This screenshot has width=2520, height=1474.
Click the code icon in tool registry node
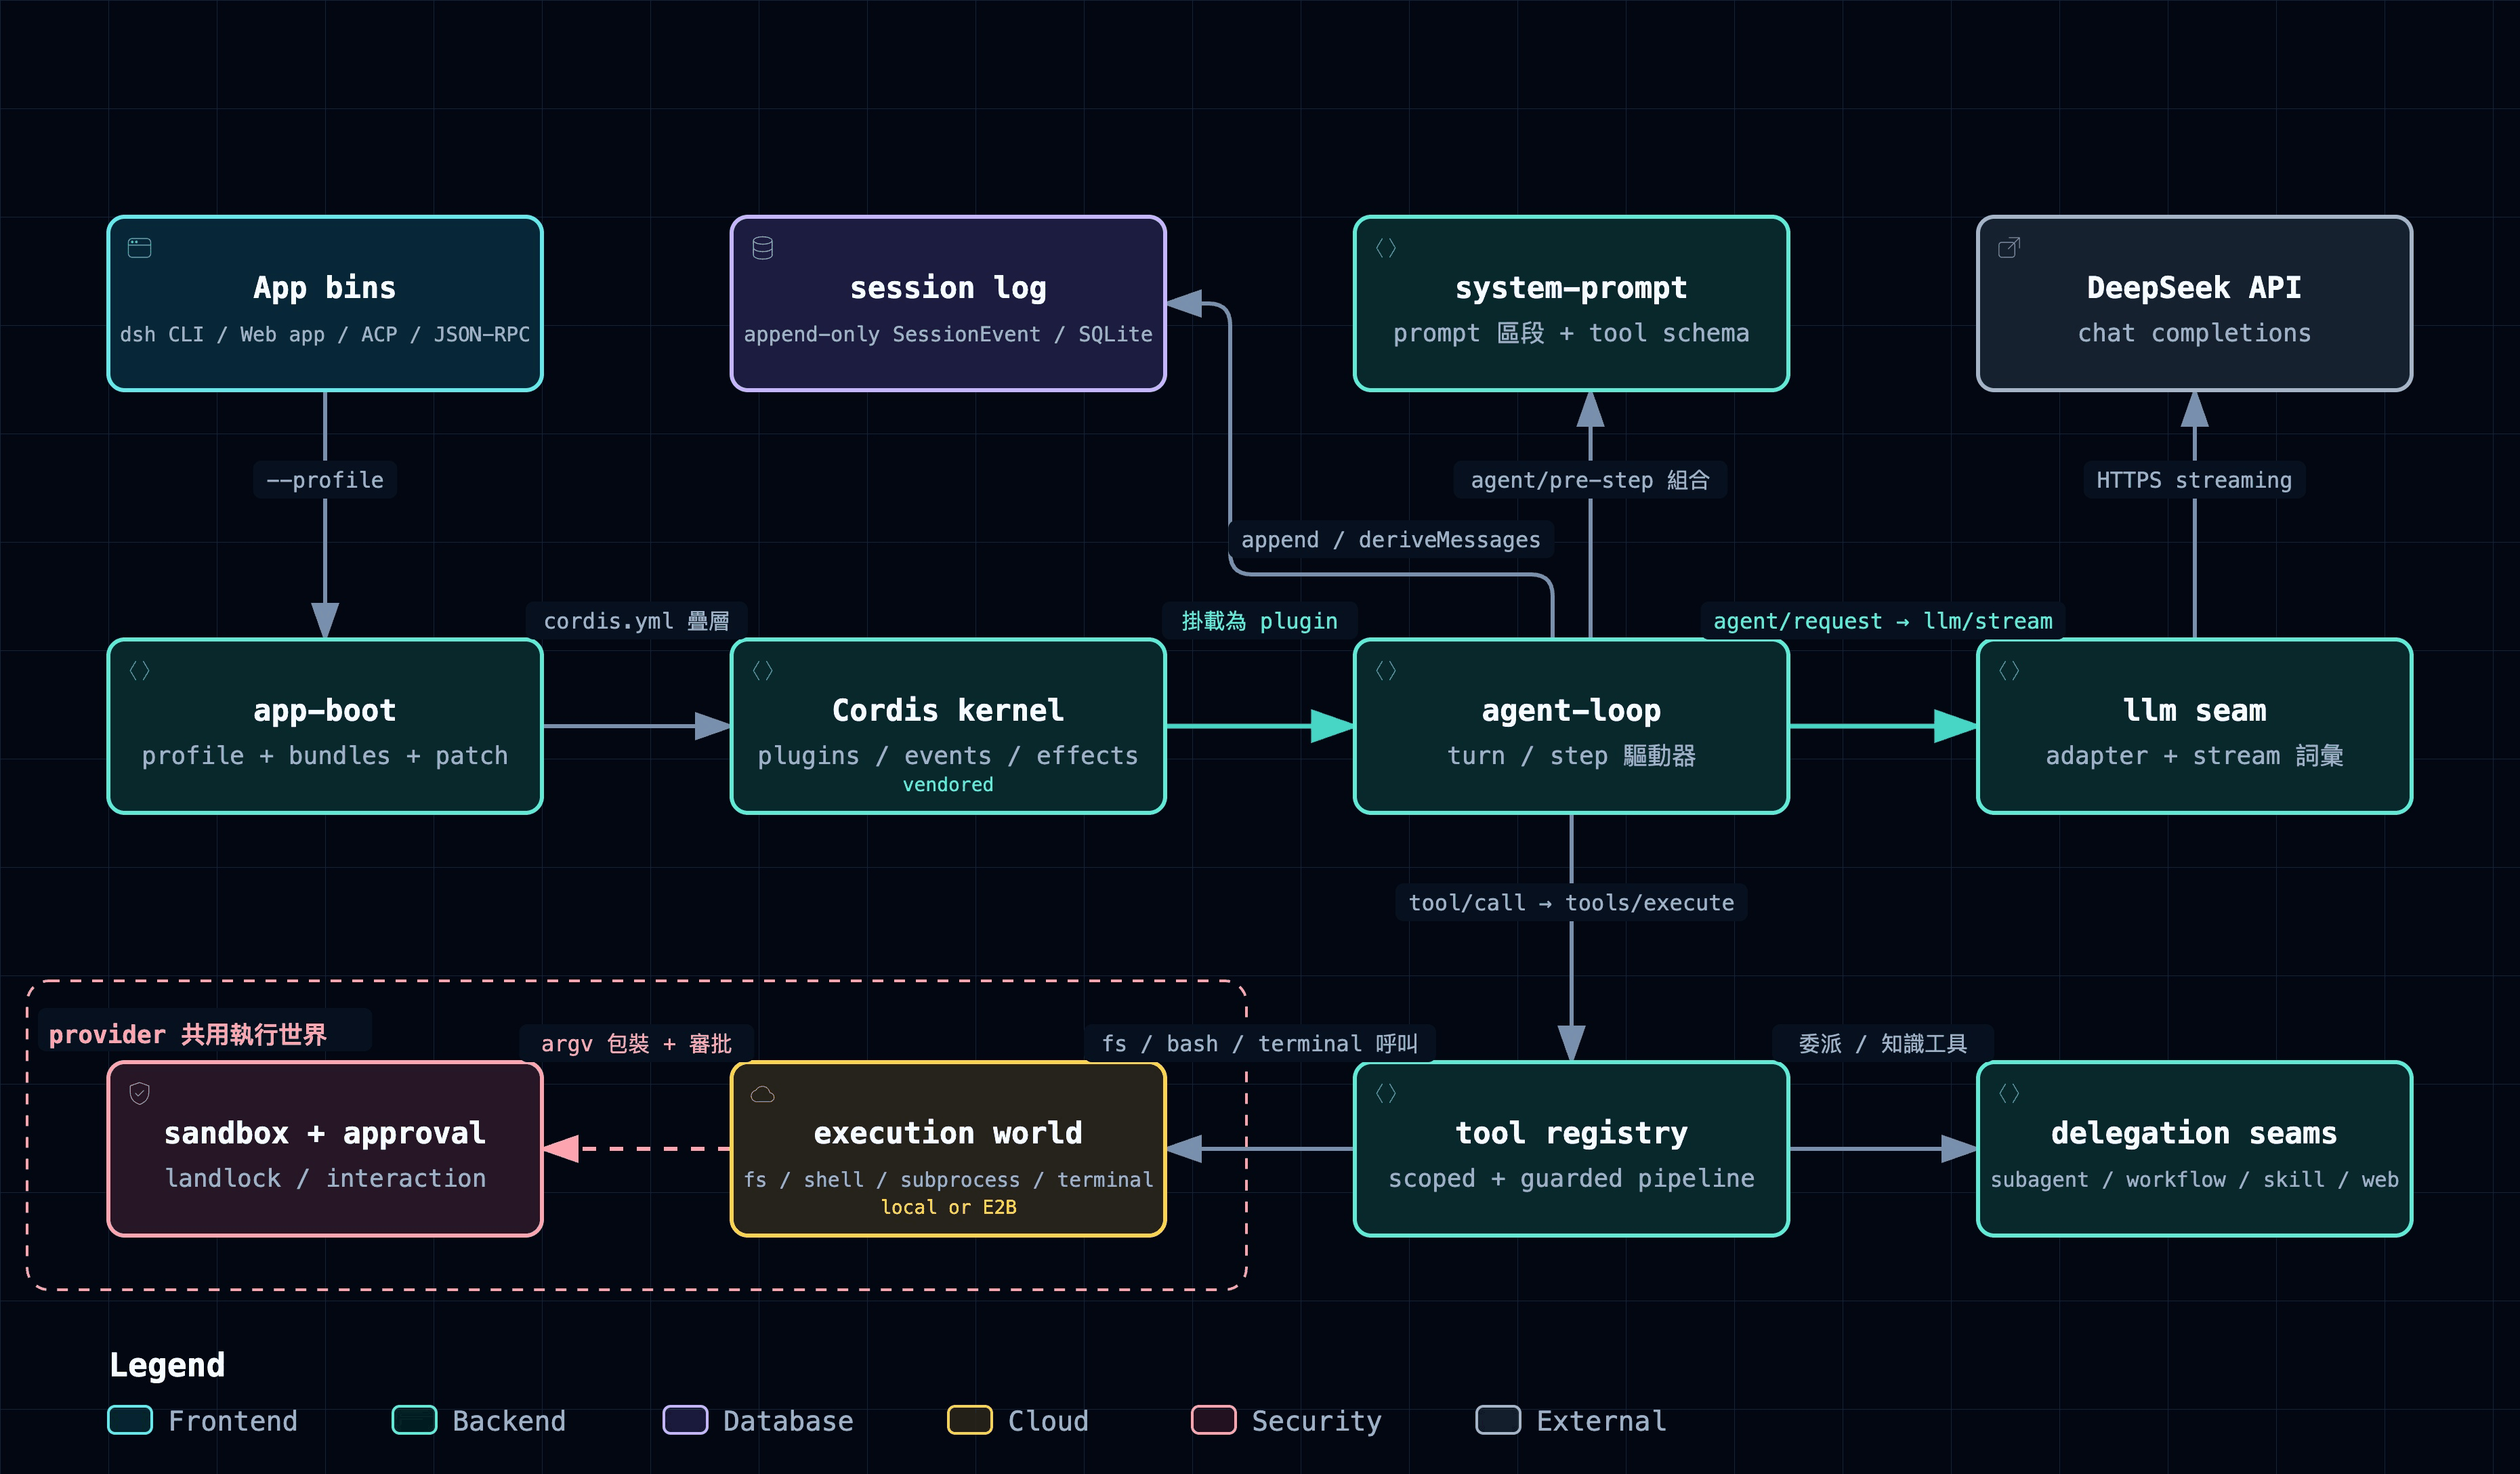[x=1386, y=1094]
